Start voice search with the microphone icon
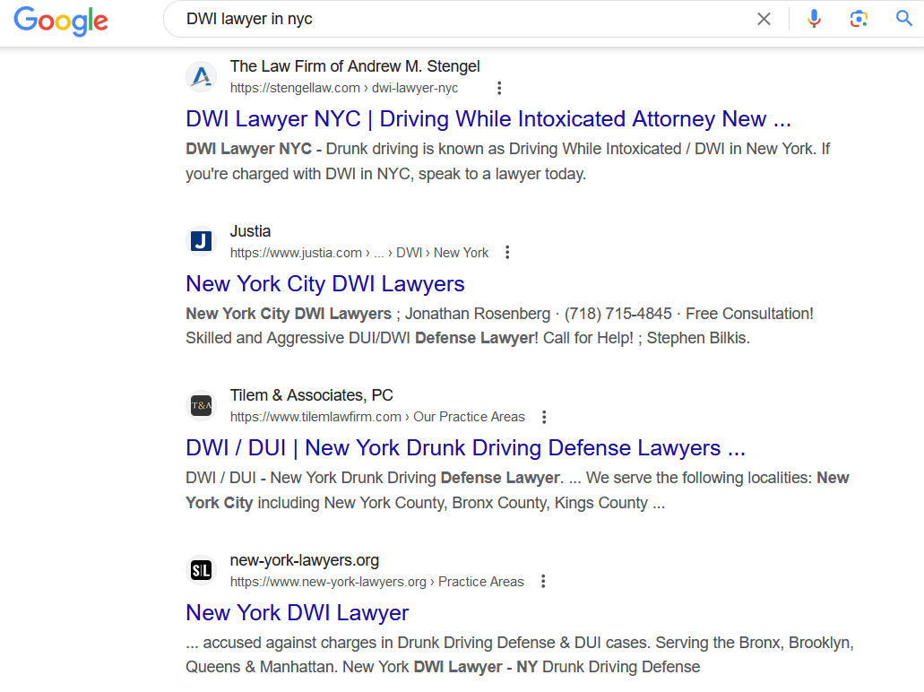The height and width of the screenshot is (692, 924). (814, 19)
